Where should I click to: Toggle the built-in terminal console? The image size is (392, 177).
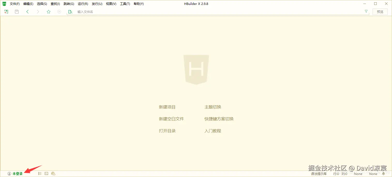tap(46, 173)
